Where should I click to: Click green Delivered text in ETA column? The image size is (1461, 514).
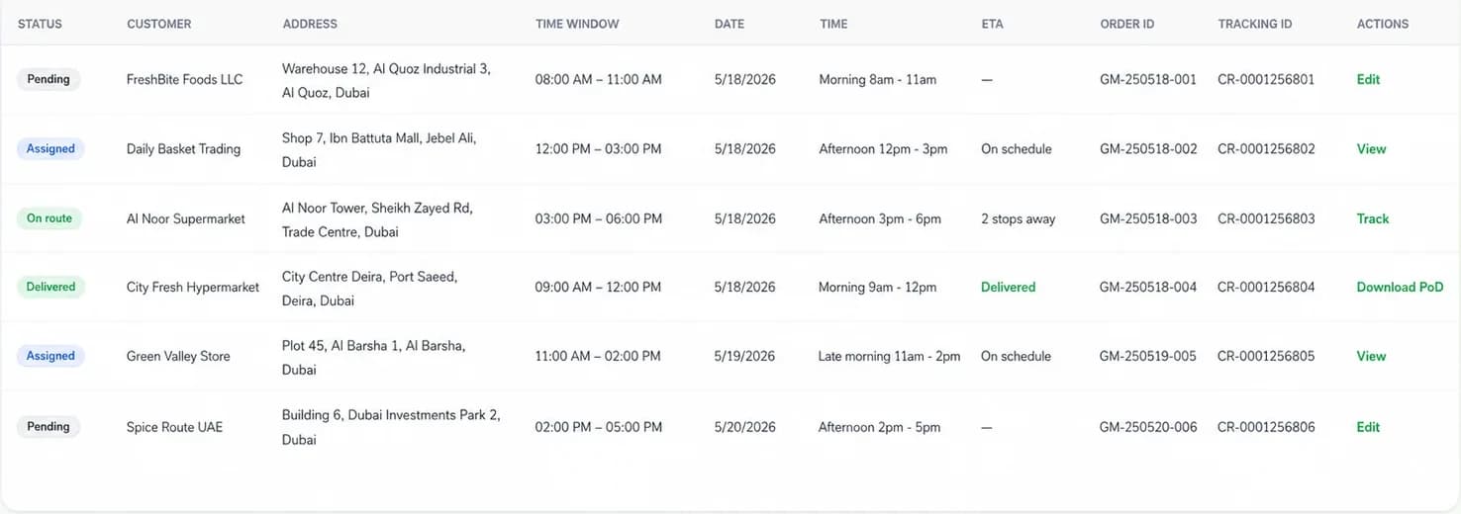coord(1008,288)
